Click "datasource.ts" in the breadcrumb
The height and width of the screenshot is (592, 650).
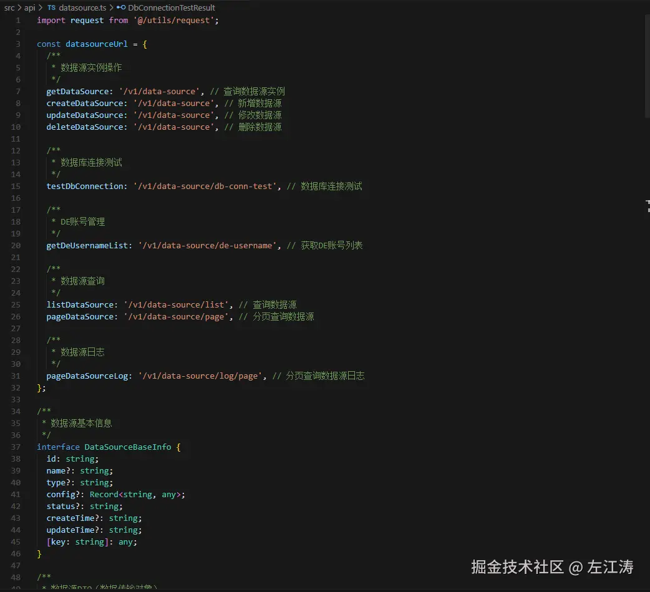[x=82, y=7]
